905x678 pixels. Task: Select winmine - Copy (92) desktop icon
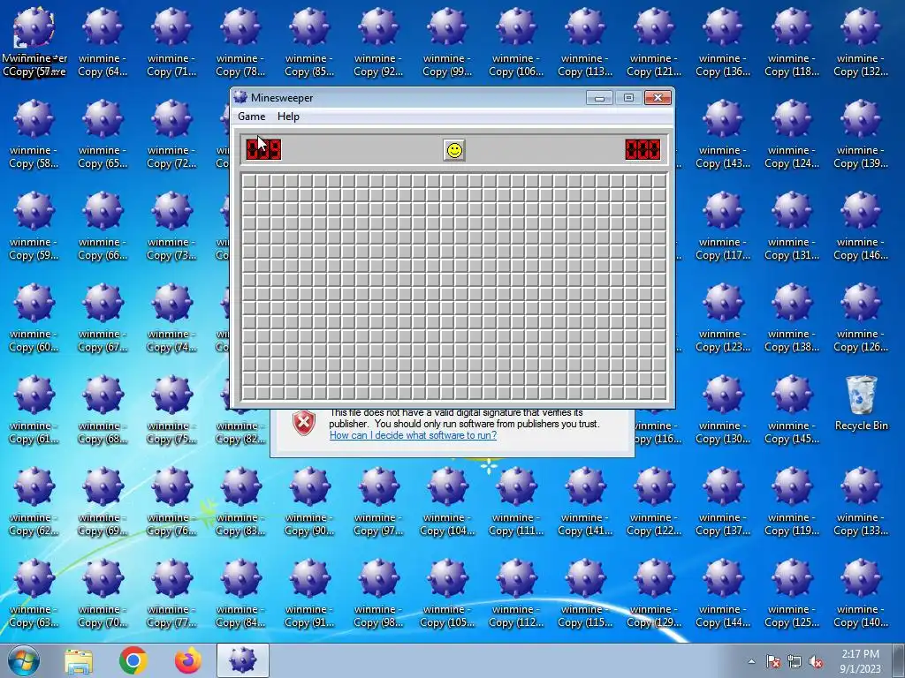click(x=378, y=42)
